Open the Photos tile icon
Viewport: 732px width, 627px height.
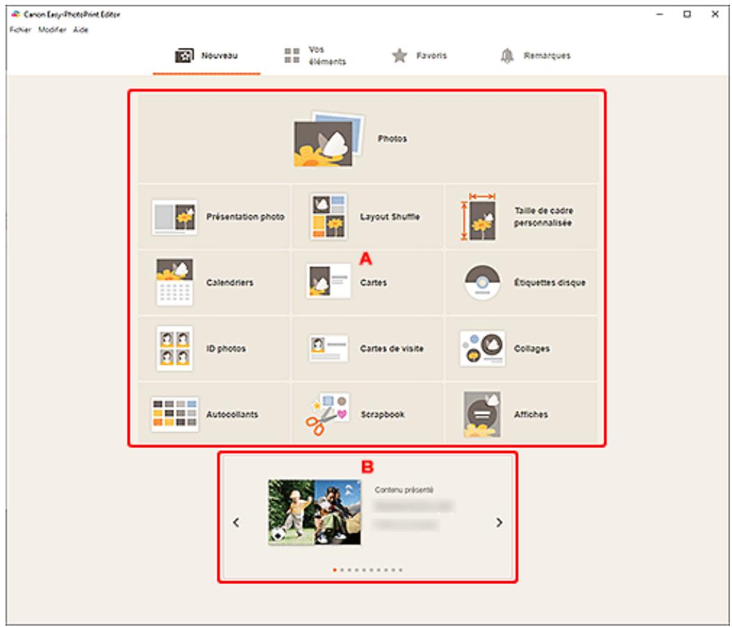click(328, 139)
